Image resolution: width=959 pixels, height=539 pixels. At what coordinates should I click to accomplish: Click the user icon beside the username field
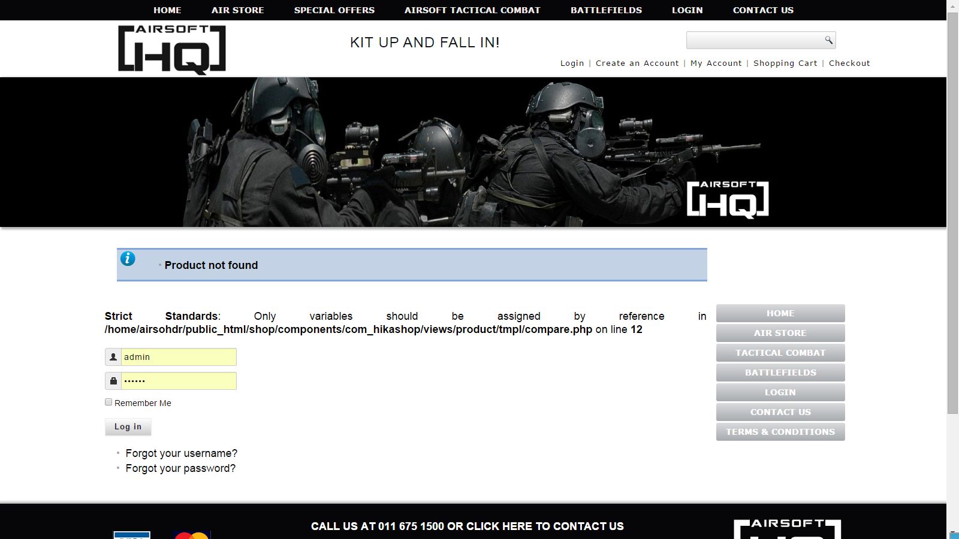(113, 357)
